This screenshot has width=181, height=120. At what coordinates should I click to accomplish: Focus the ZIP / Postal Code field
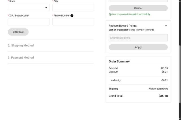pos(29,22)
